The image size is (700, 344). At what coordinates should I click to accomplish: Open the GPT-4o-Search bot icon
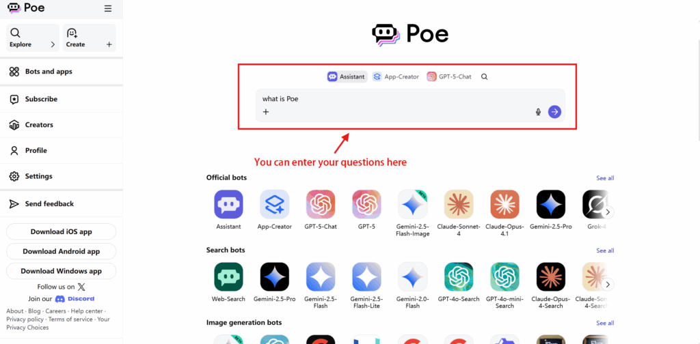(459, 276)
